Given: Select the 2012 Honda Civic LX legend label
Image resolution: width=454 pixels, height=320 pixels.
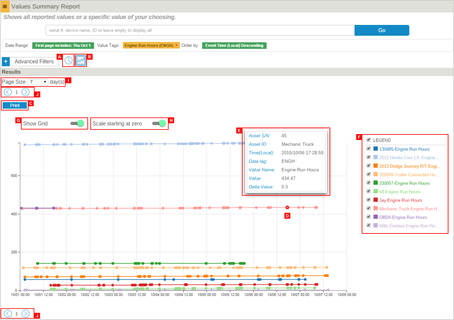Looking at the screenshot, I should 409,158.
